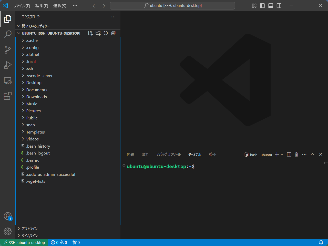Image resolution: width=328 pixels, height=246 pixels.
Task: Open the .profile file
Action: point(68,167)
